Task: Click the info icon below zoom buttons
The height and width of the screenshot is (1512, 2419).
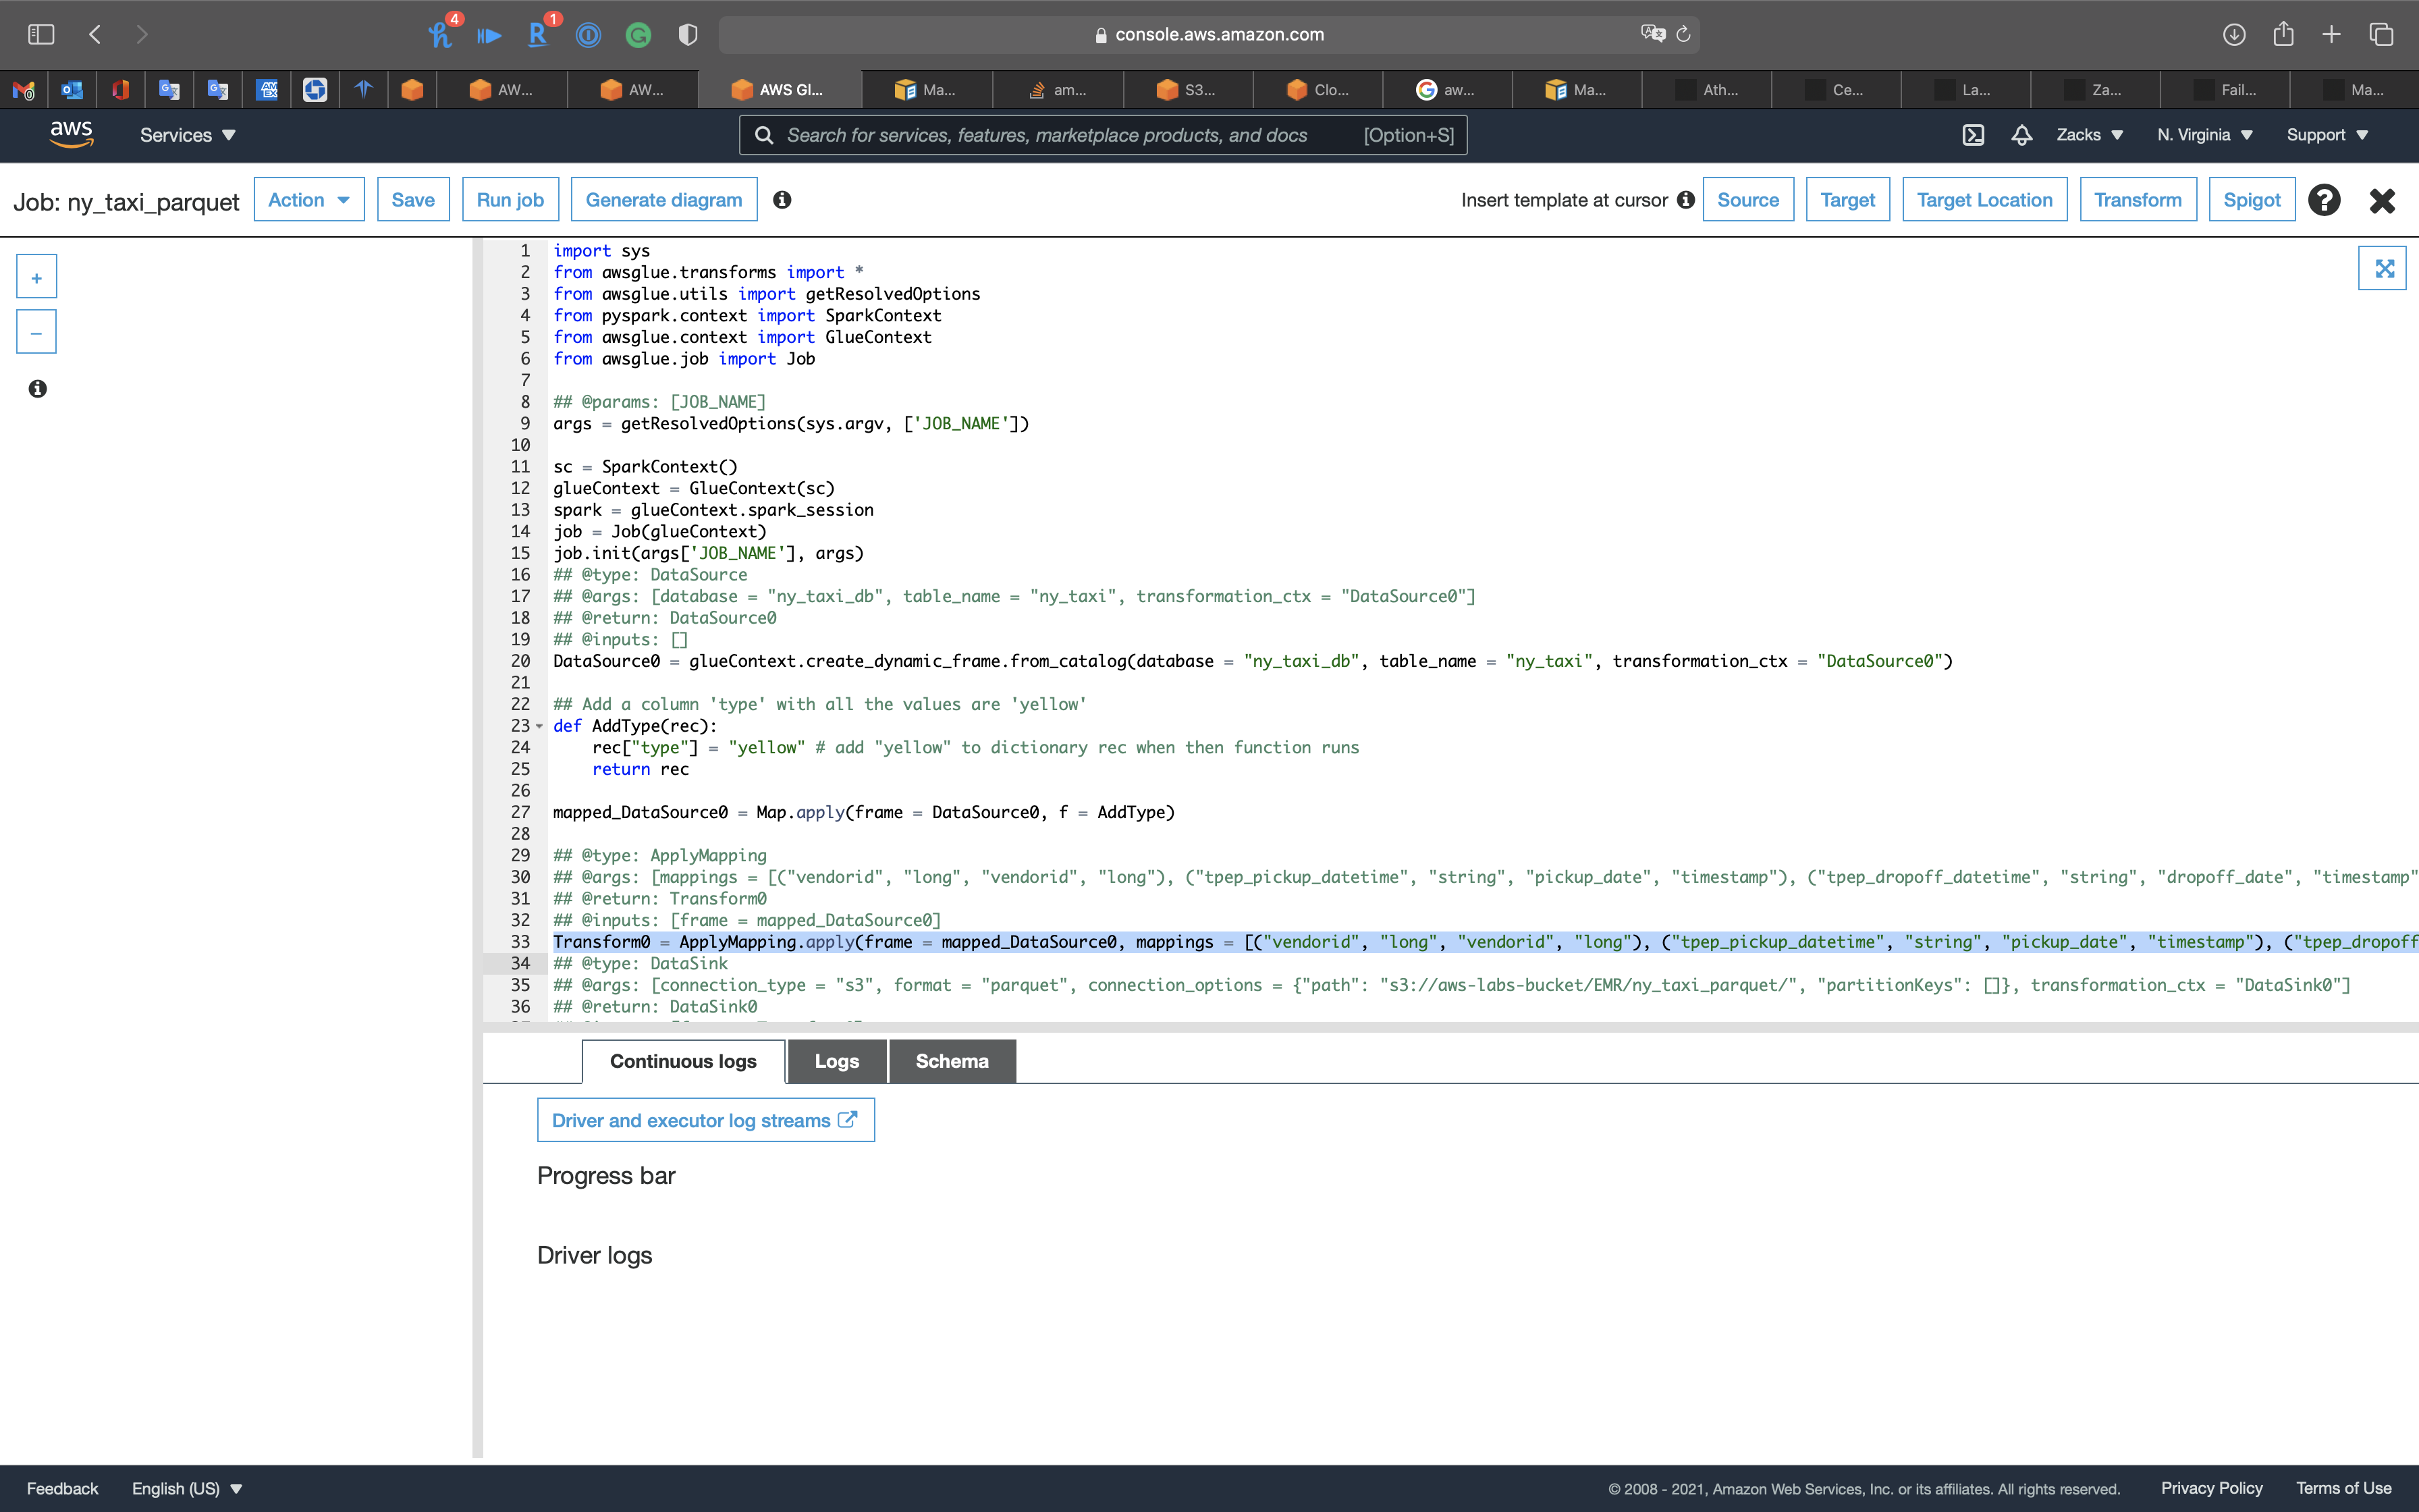Action: click(x=38, y=389)
